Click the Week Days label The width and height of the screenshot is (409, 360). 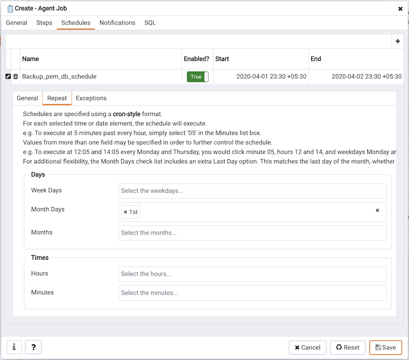(47, 190)
